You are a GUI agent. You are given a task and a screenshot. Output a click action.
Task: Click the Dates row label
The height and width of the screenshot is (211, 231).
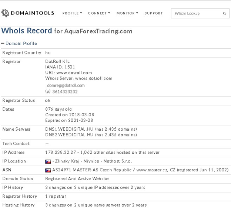coord(8,109)
